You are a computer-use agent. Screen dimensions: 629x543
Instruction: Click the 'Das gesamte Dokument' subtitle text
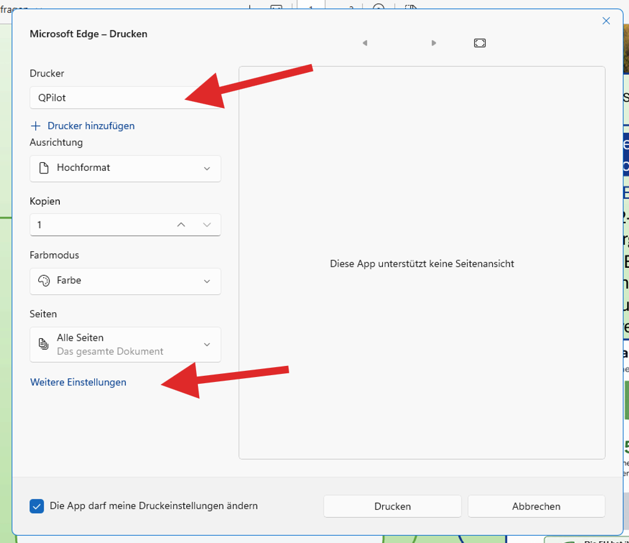pos(110,352)
